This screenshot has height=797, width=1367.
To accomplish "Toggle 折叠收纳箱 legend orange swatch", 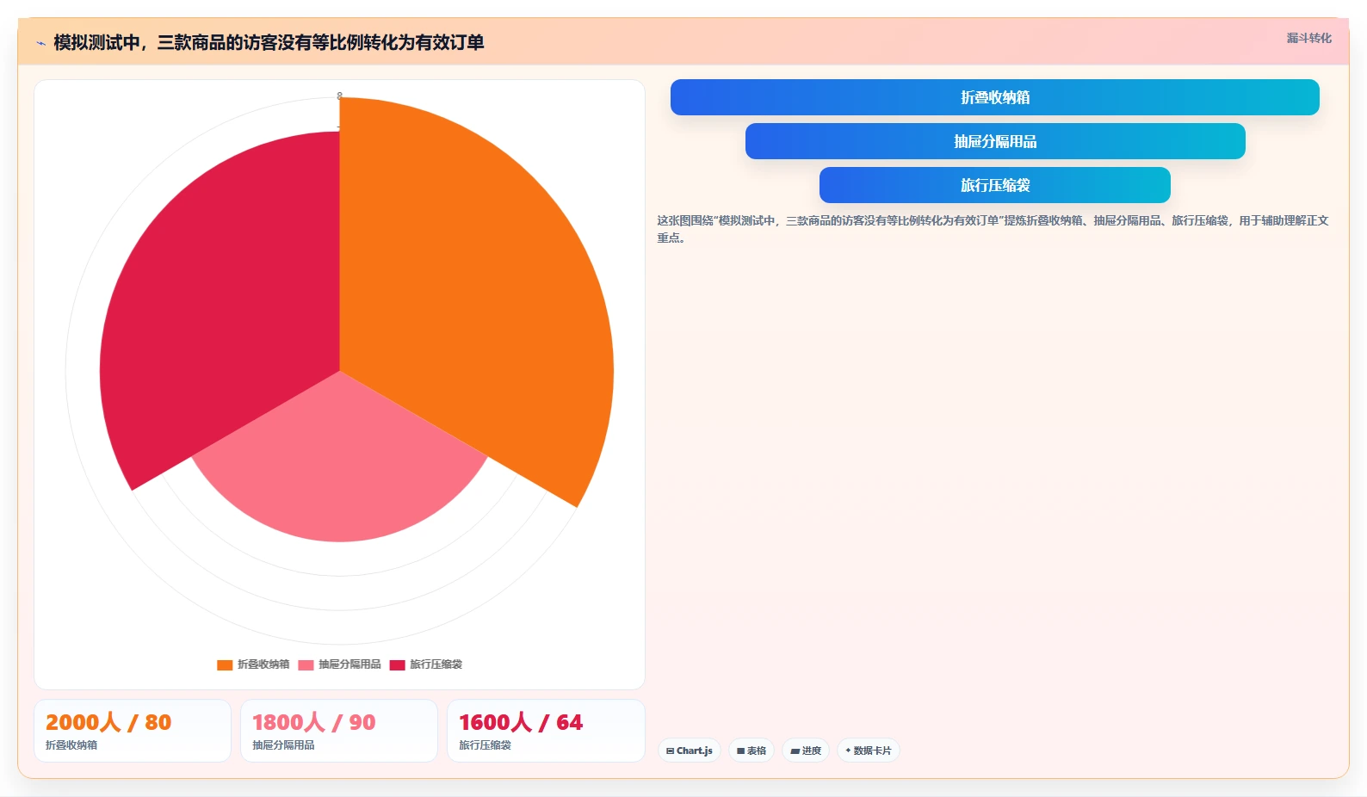I will tap(225, 664).
